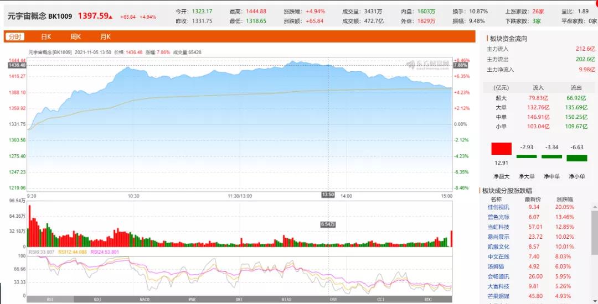Select the CCI indicator tab
Screen dimensions: 598x304
381,300
